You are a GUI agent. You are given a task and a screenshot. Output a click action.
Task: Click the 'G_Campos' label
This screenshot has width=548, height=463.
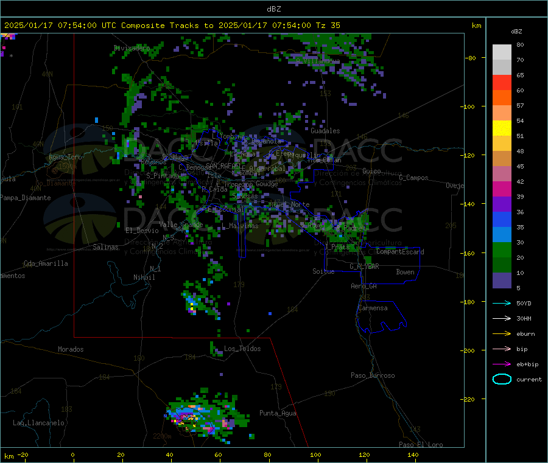(413, 178)
